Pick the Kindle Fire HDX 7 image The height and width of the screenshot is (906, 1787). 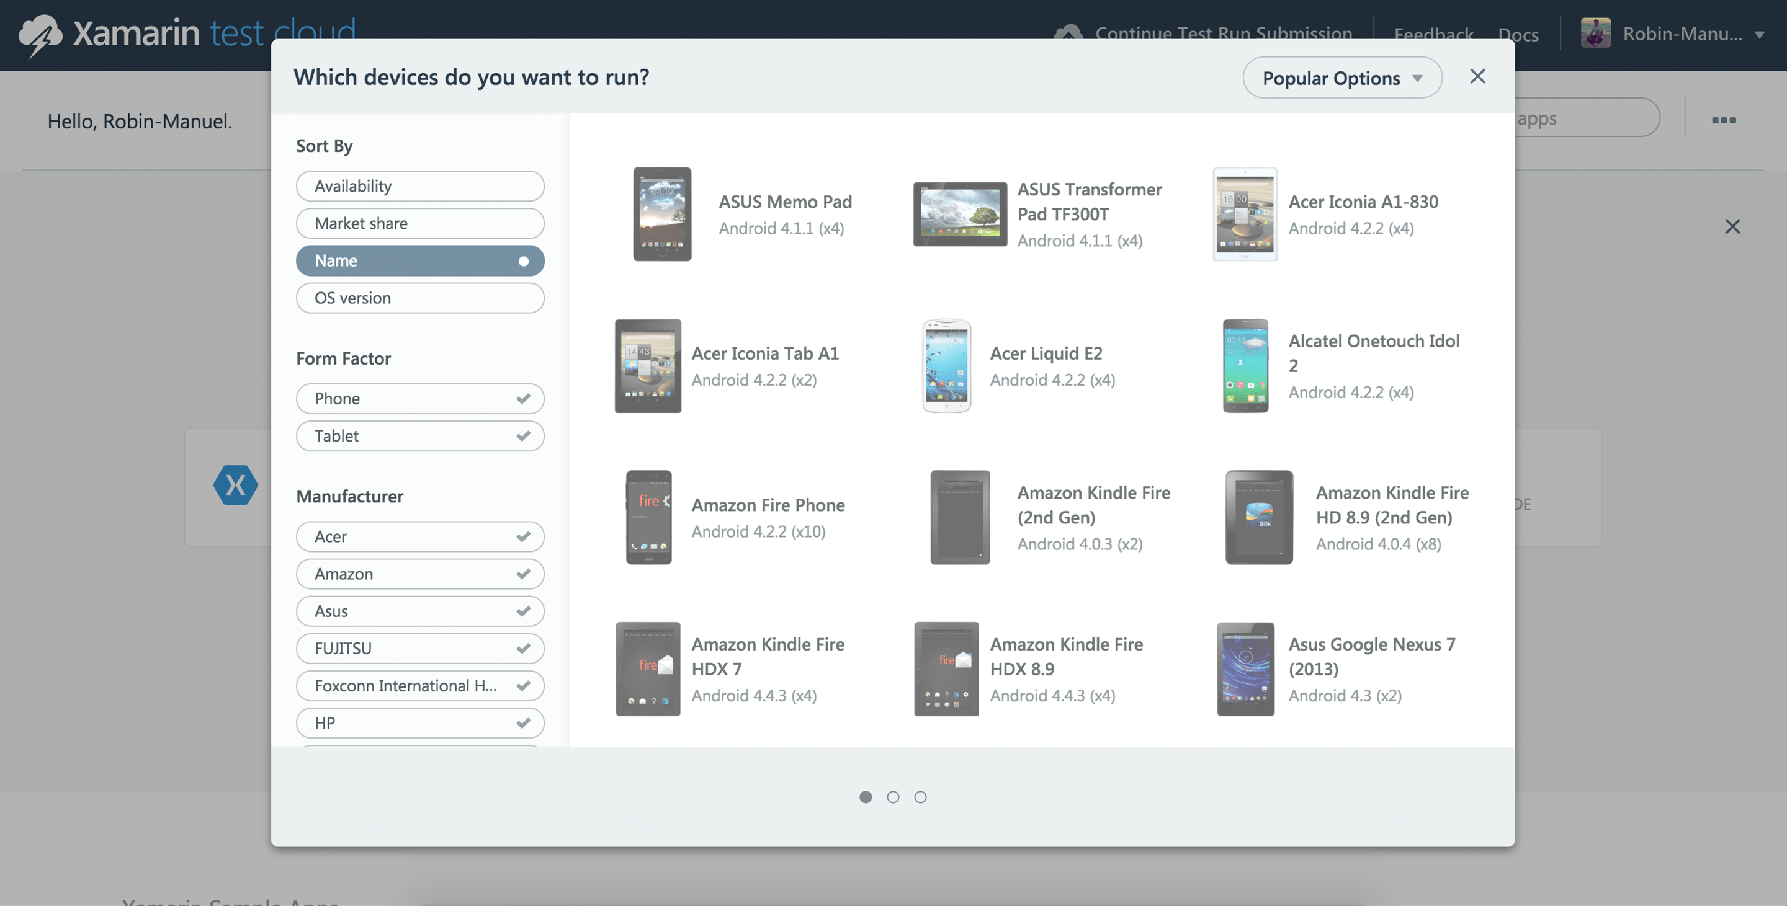tap(648, 669)
